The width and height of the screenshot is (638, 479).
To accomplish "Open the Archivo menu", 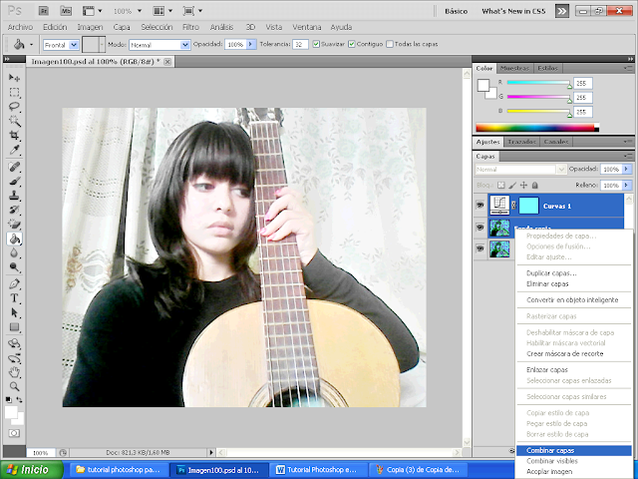I will pos(20,27).
